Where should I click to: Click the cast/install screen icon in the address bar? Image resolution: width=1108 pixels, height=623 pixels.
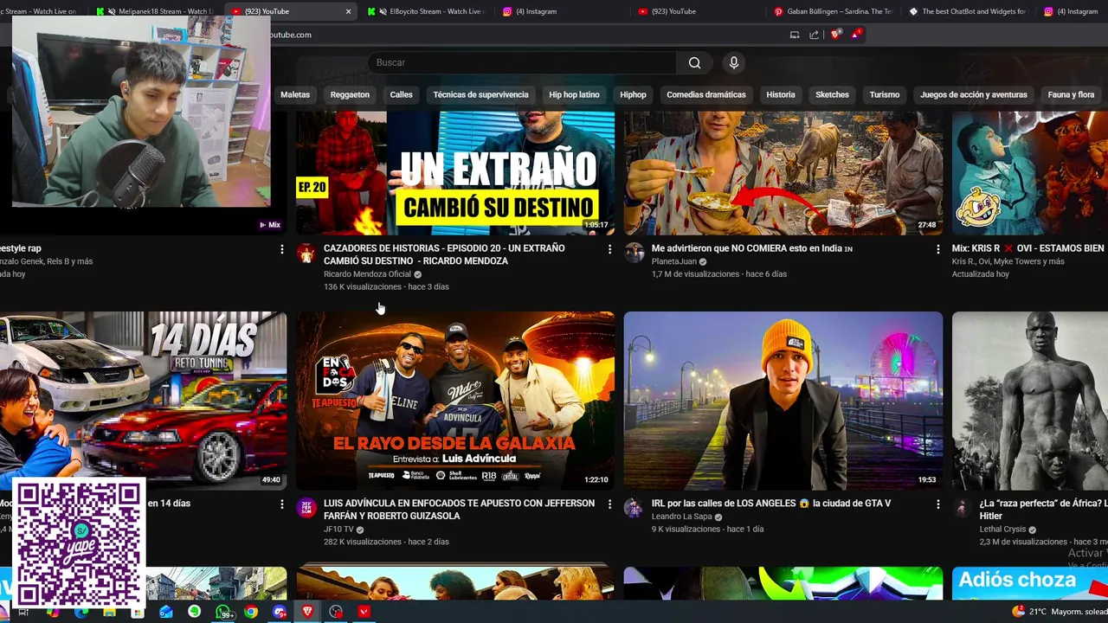pyautogui.click(x=795, y=35)
